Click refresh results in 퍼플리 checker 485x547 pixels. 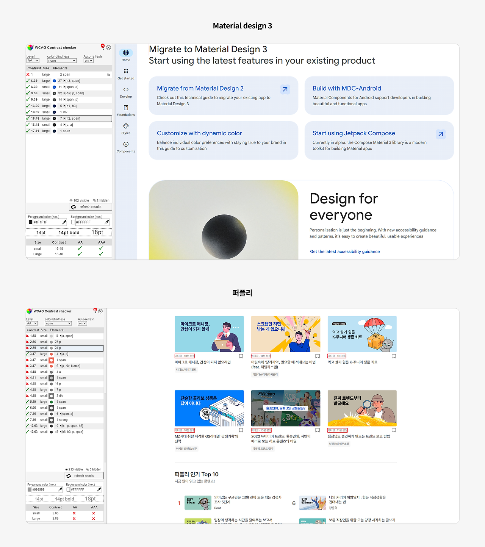[x=84, y=476]
